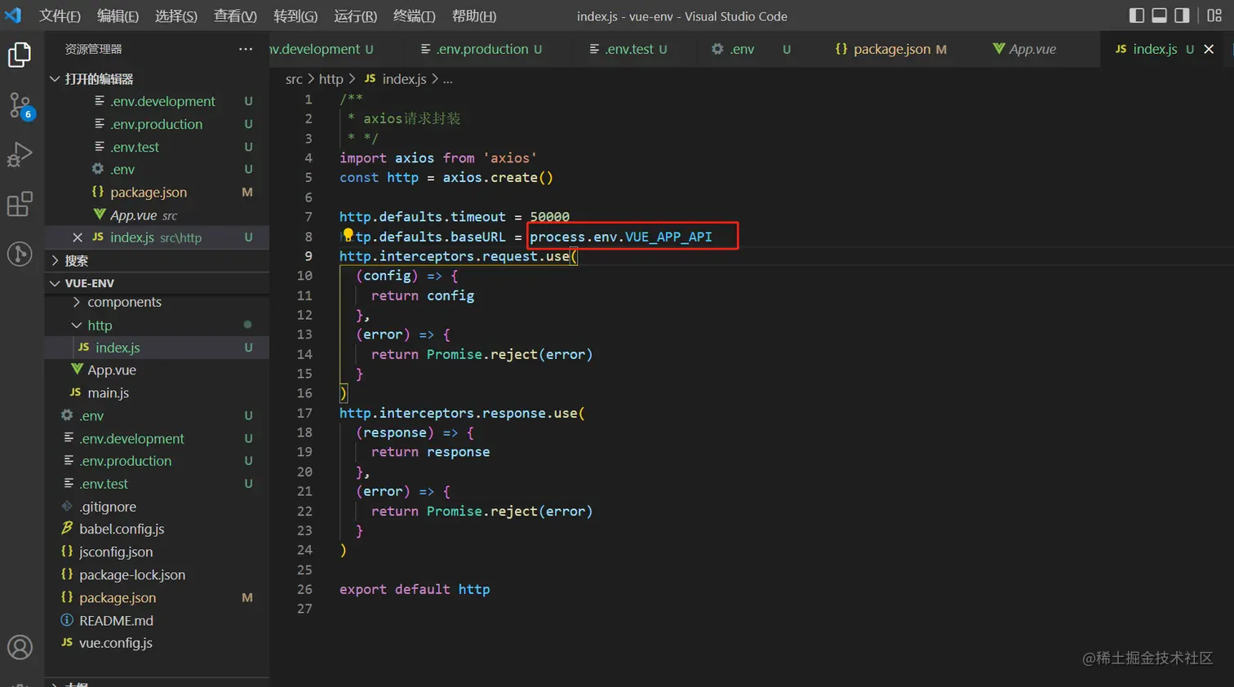Open babel.config.js file
Image resolution: width=1234 pixels, height=687 pixels.
click(x=157, y=529)
